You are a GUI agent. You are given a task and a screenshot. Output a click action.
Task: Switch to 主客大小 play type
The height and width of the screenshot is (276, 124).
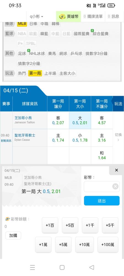click(67, 73)
